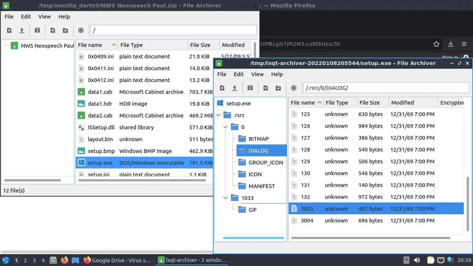
Task: Launch Firefox from taskbar quick launch
Action: 64,260
